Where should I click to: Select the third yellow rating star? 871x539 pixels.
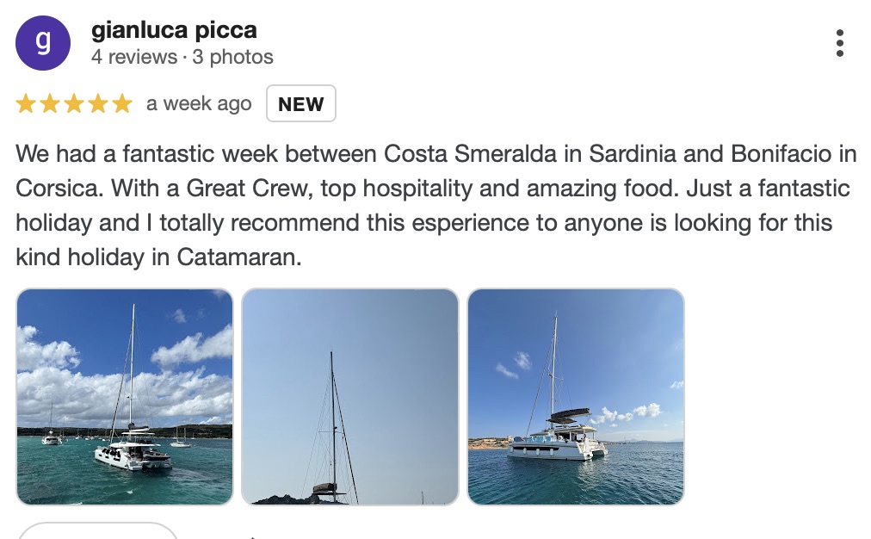(x=74, y=104)
